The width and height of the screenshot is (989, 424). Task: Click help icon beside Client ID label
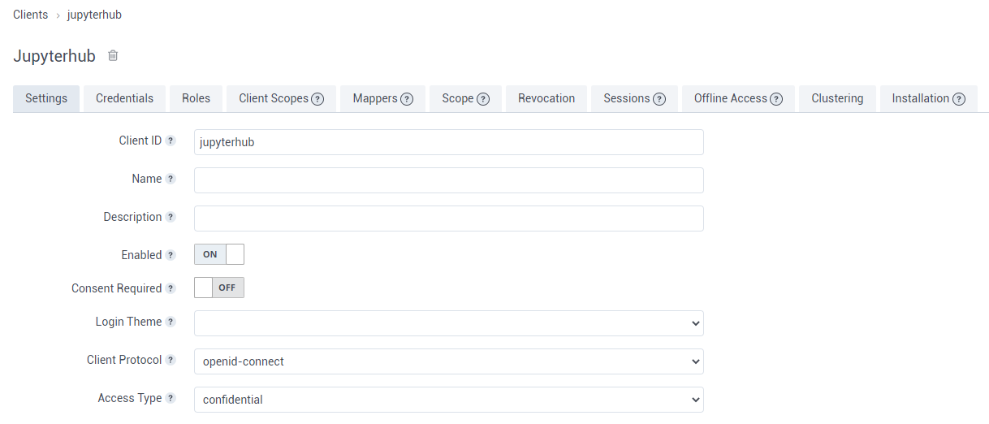pos(171,141)
